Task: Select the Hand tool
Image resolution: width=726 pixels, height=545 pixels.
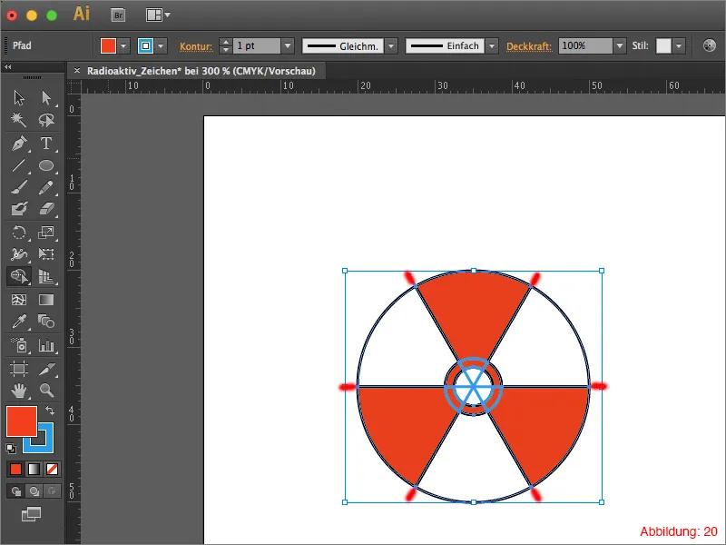Action: 19,391
